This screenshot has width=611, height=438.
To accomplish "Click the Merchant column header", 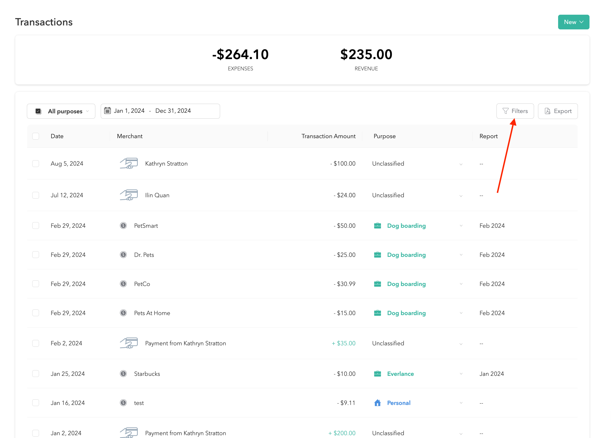I will click(130, 136).
